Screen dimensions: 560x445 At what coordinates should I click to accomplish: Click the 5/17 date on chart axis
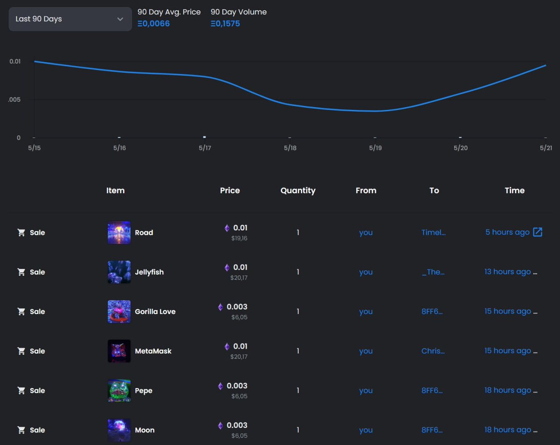click(205, 148)
